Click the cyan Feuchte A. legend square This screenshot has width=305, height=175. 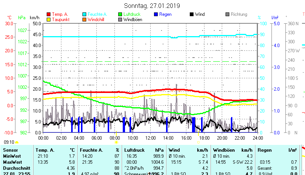84,14
